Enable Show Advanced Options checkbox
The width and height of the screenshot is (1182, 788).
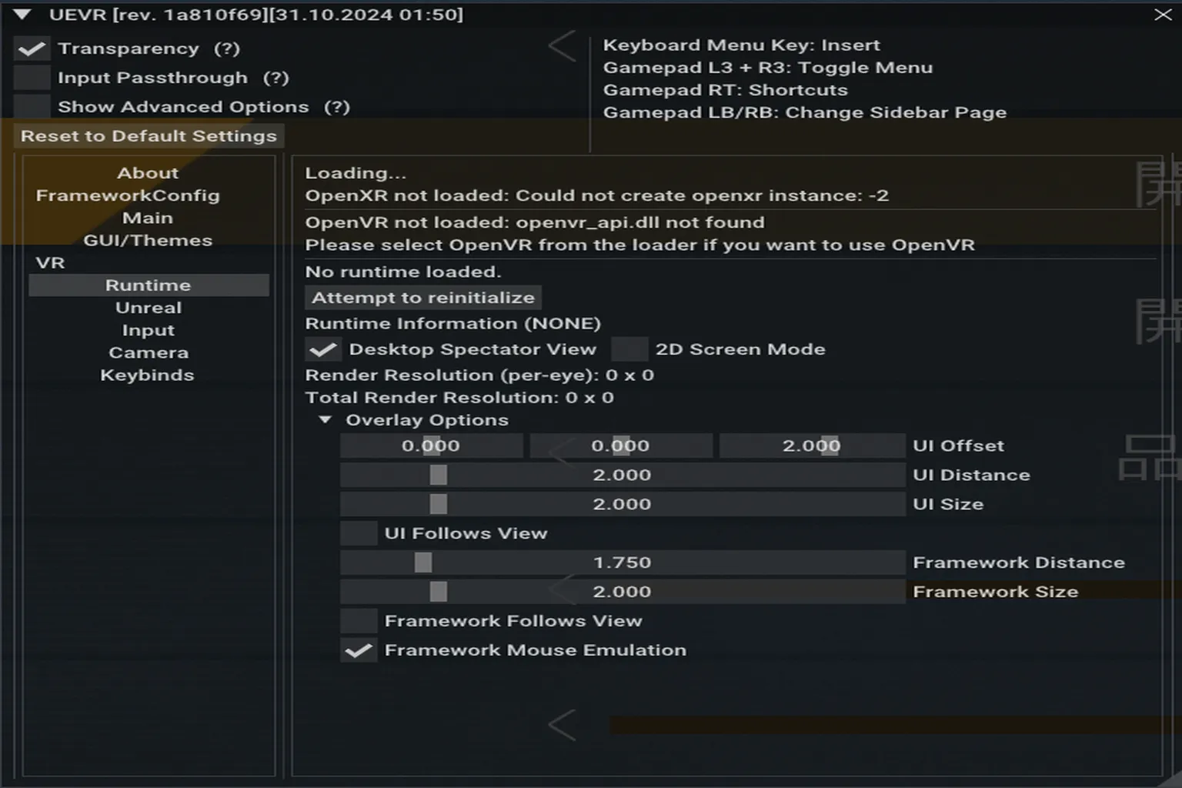point(32,107)
